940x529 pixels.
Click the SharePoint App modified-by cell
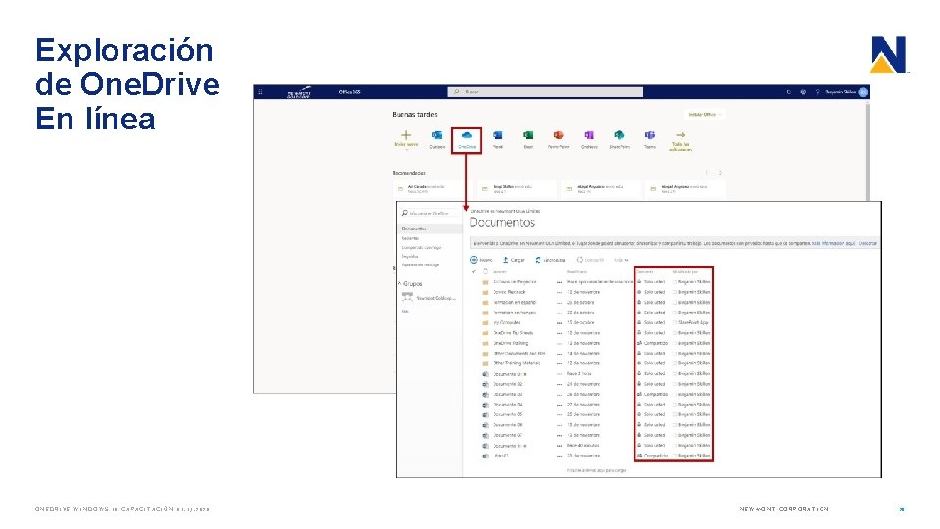coord(692,322)
